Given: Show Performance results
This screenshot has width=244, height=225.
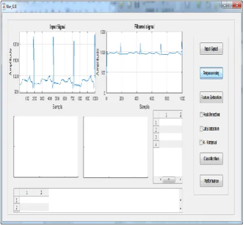Looking at the screenshot, I should pyautogui.click(x=211, y=181).
